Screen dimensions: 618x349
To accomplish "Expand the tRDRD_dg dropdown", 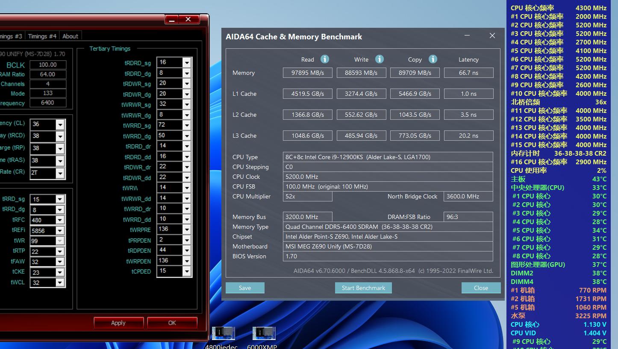I will click(186, 73).
